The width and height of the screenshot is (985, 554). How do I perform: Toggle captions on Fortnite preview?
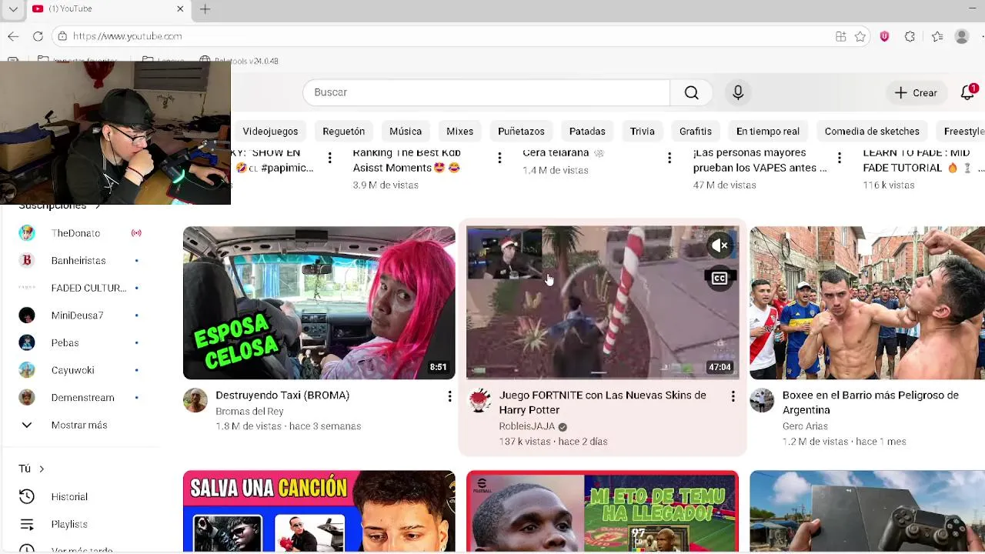[720, 279]
